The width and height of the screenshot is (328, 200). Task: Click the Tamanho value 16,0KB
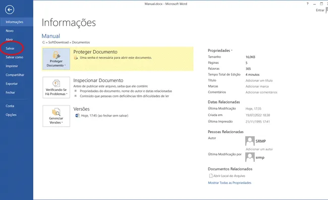point(250,57)
